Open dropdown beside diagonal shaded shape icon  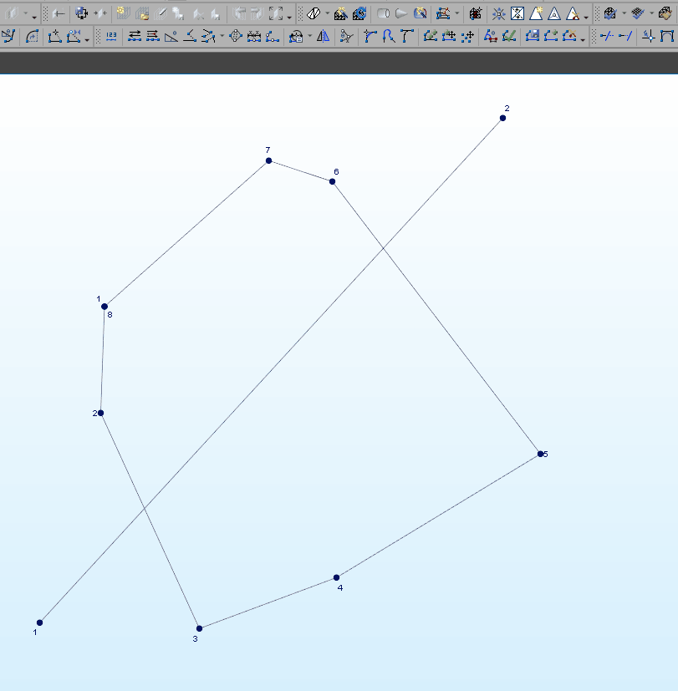[327, 13]
